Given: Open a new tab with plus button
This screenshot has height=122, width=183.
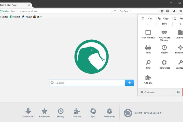Looking at the screenshot, I should click(x=35, y=5).
